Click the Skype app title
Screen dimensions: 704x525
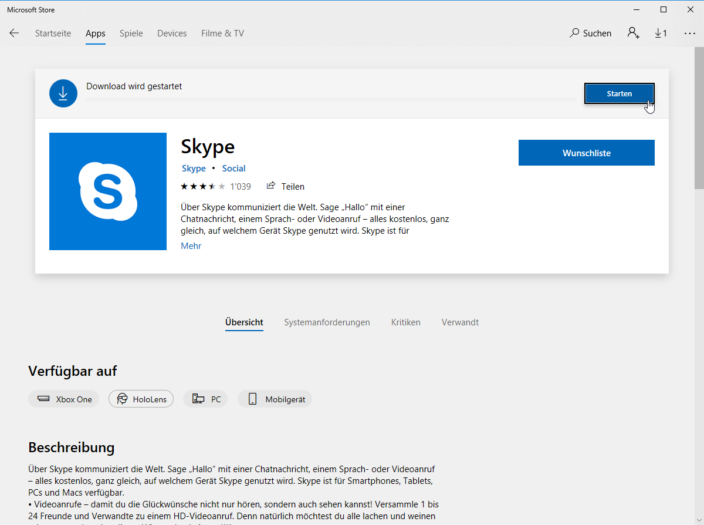(x=208, y=146)
